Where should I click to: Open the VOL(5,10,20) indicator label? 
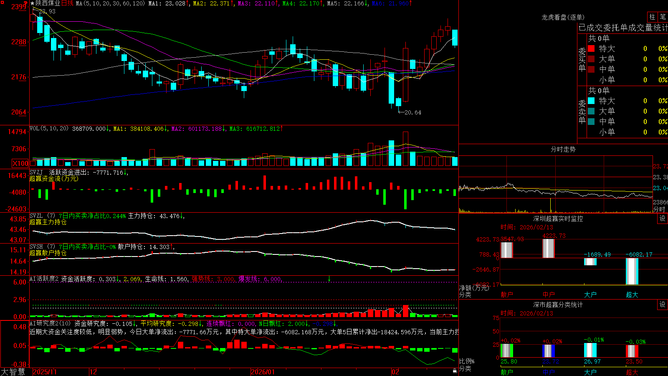tap(49, 129)
